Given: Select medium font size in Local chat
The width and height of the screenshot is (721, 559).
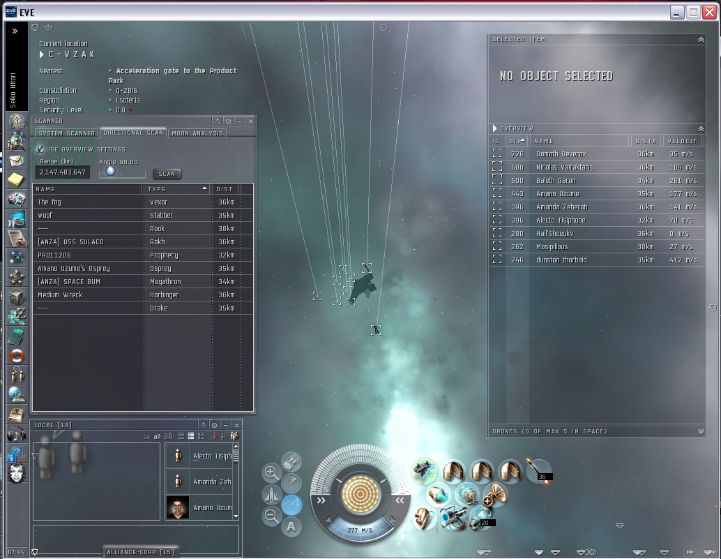Looking at the screenshot, I should click(x=157, y=436).
